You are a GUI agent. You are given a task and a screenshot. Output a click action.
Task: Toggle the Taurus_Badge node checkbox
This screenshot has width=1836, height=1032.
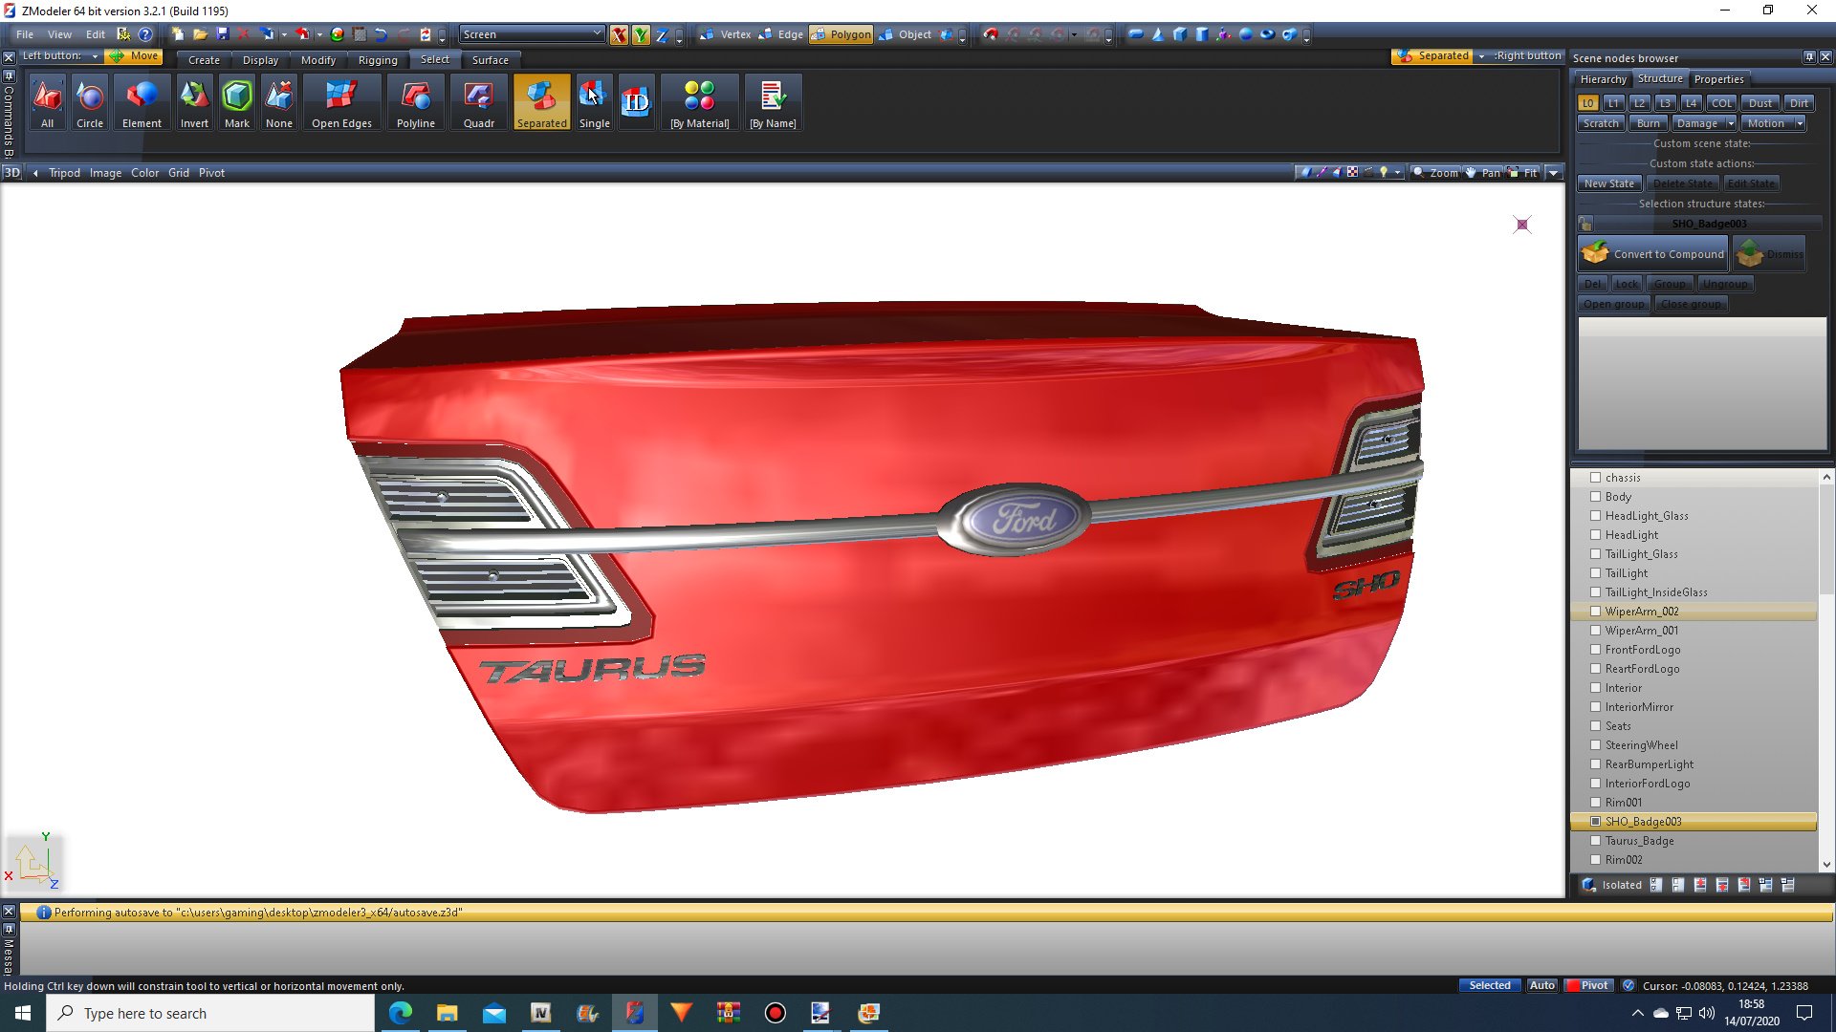(1595, 841)
